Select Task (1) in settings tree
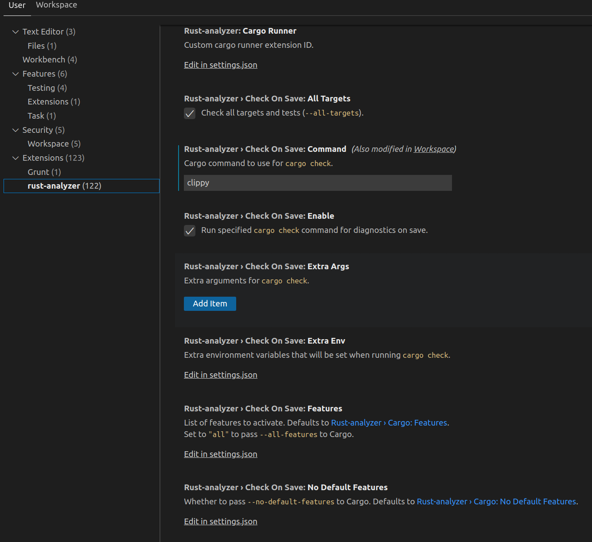 click(x=42, y=116)
